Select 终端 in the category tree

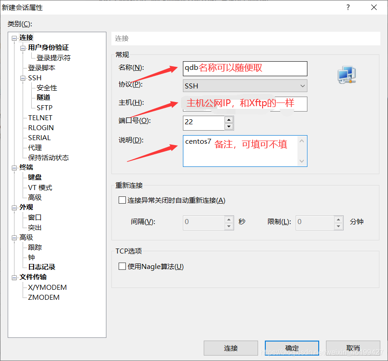tap(26, 167)
